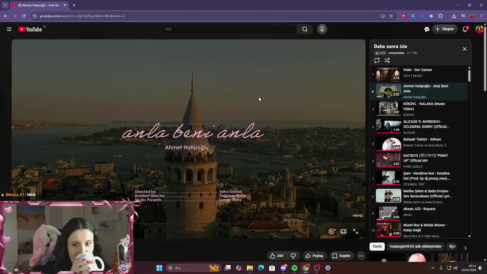Viewport: 487px width, 274px height.
Task: Open Chrome media controls
Action: [x=463, y=16]
